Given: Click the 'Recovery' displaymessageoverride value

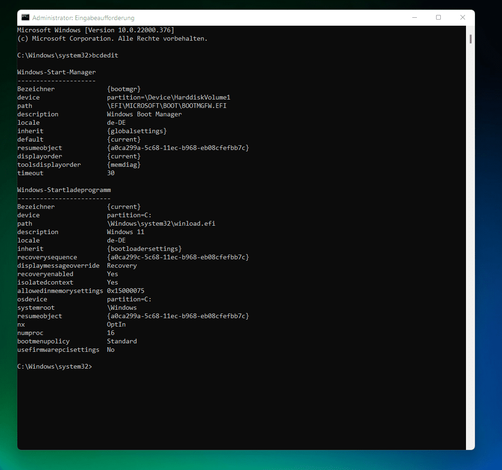Looking at the screenshot, I should [122, 265].
